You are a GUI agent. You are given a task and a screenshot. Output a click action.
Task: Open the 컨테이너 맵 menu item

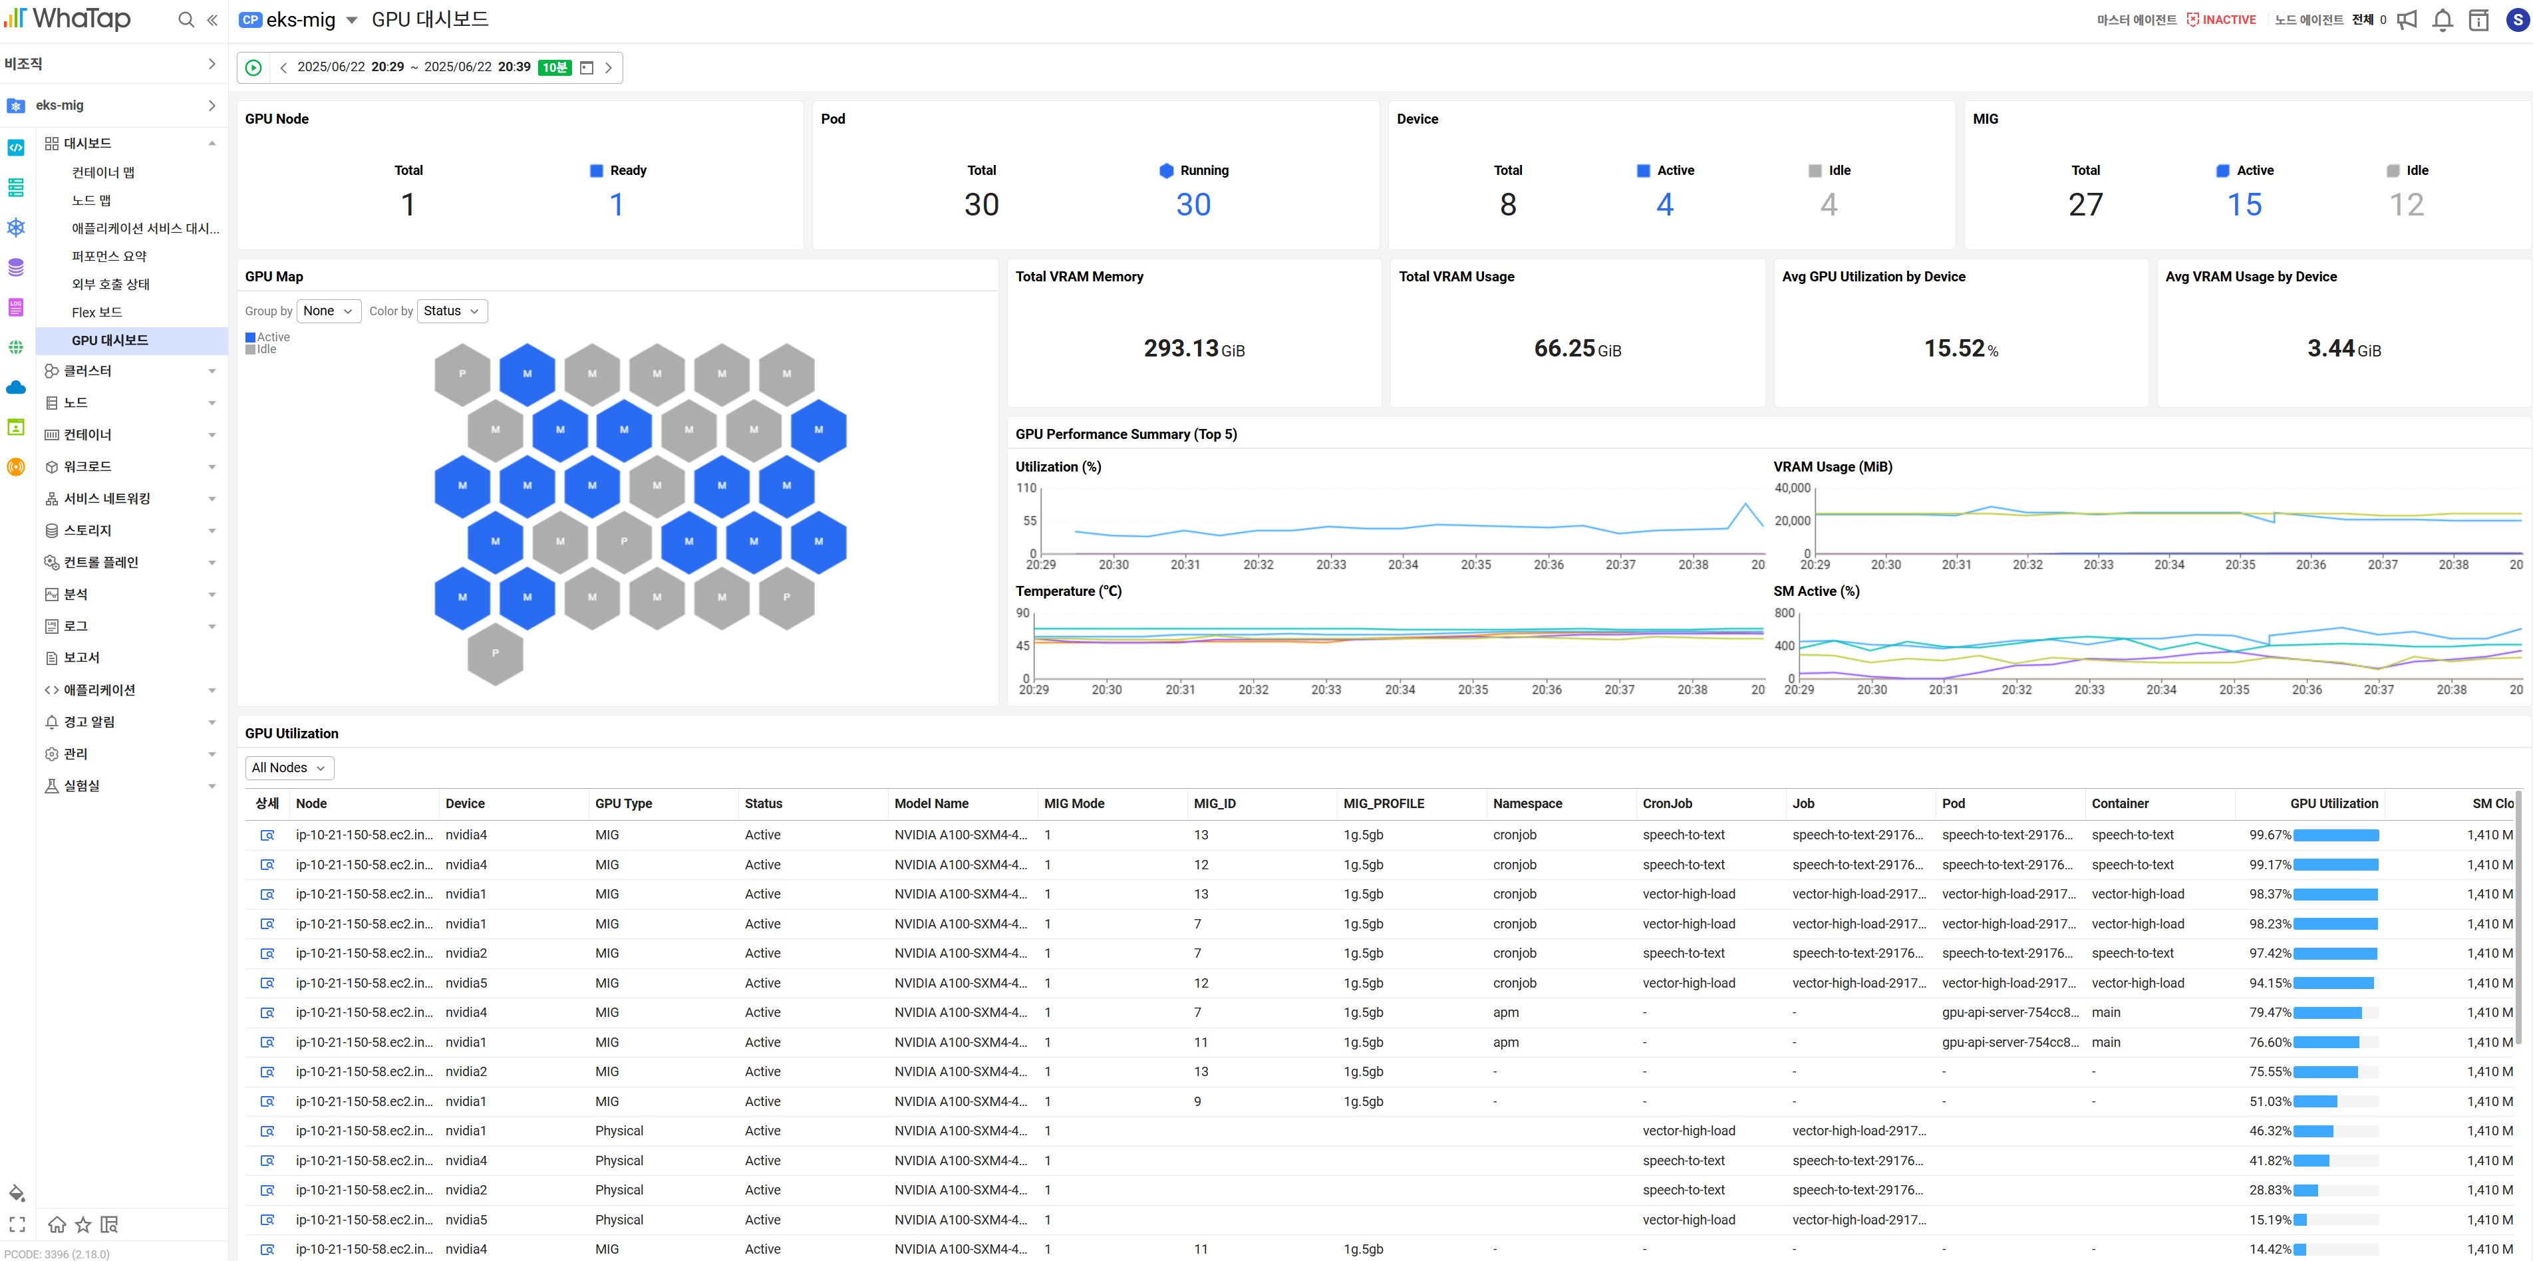click(x=103, y=173)
